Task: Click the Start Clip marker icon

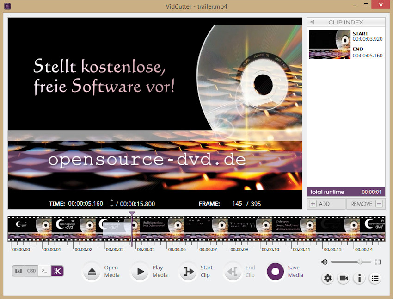Action: 188,272
